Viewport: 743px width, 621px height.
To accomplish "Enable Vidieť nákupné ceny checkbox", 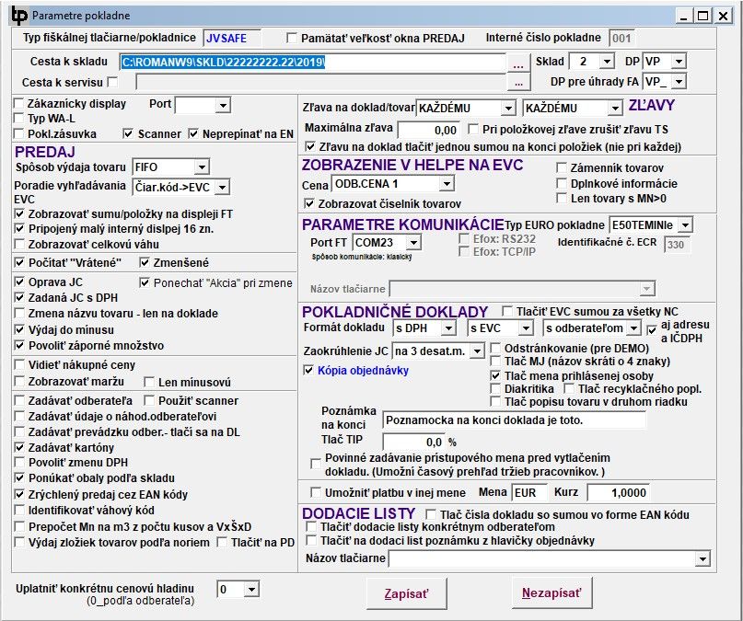I will pyautogui.click(x=19, y=365).
